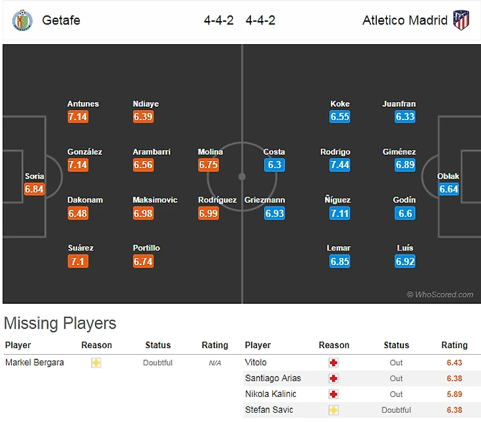
Task: Select Rodrigo's 7.44 rating badge
Action: coord(339,166)
